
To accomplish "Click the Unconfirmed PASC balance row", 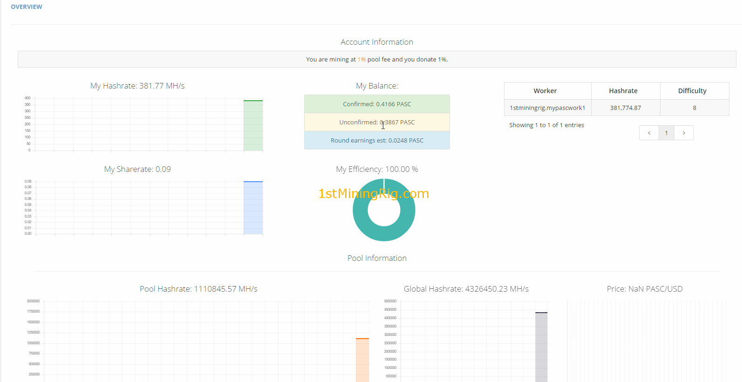I will coord(377,122).
